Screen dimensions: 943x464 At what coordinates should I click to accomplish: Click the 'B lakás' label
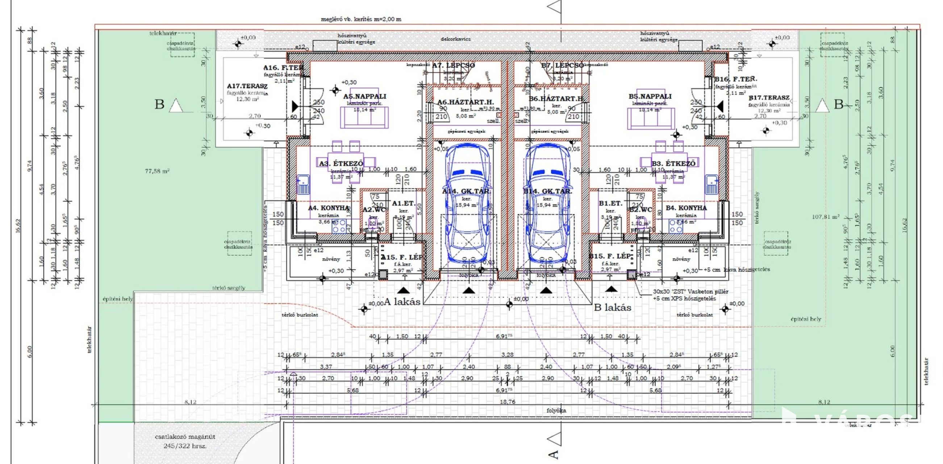pos(613,307)
